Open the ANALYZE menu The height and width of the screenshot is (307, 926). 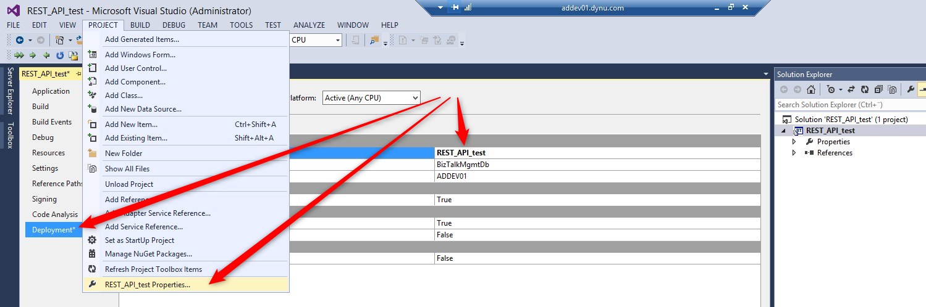pyautogui.click(x=309, y=25)
